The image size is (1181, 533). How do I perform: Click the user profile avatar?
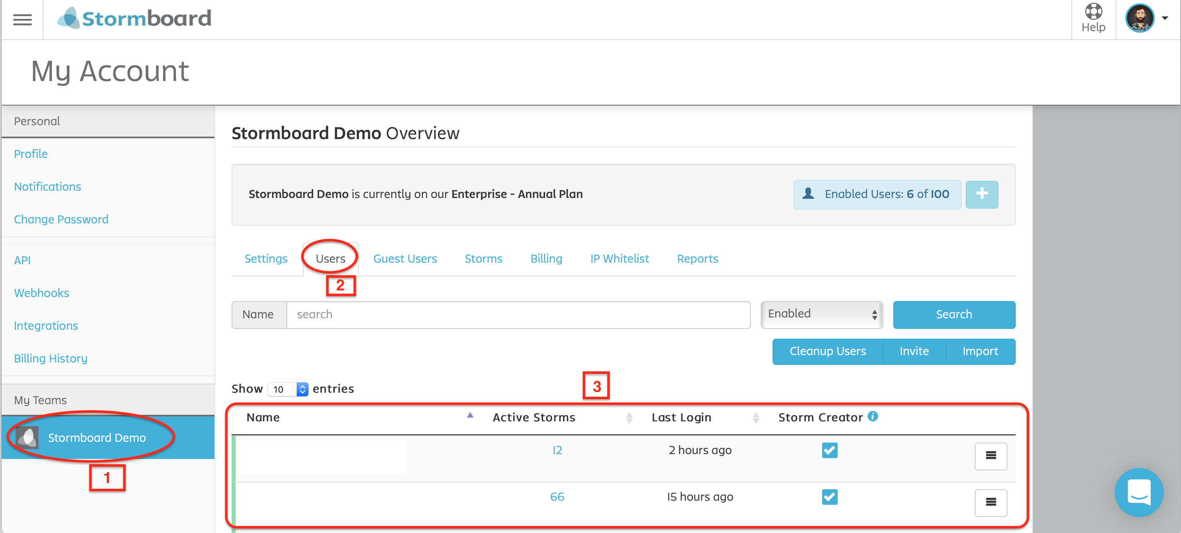pos(1139,18)
